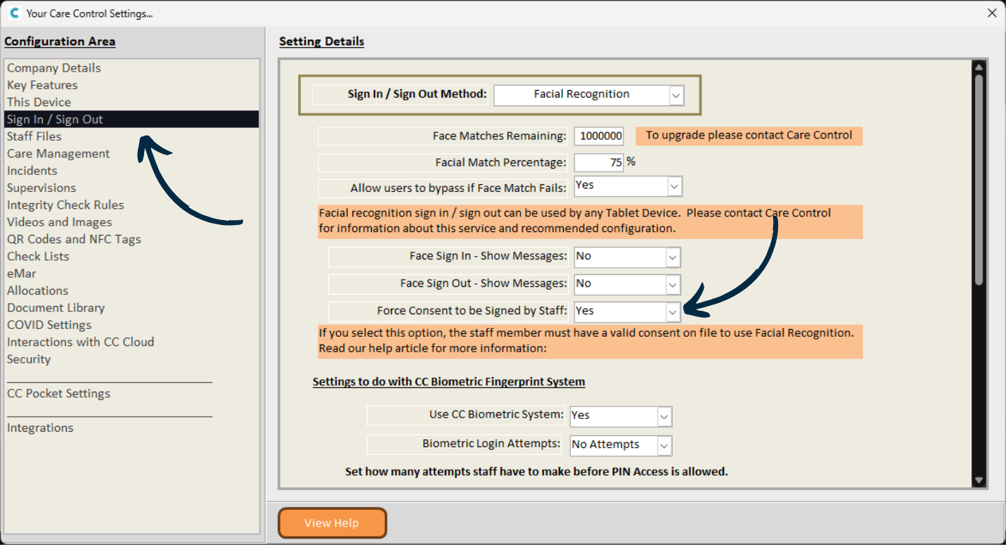Click the Configuration Area heading

click(60, 41)
